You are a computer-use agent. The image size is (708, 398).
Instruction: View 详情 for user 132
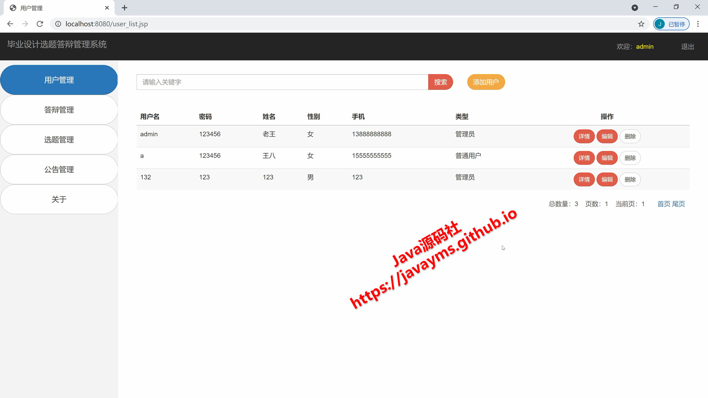tap(584, 179)
